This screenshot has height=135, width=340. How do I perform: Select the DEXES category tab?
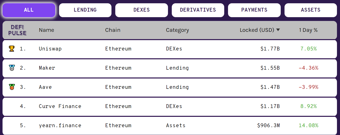142,10
